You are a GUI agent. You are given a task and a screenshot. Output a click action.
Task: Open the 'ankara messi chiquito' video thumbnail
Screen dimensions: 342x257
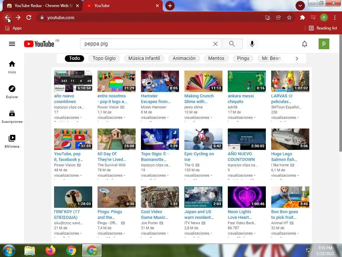(247, 81)
